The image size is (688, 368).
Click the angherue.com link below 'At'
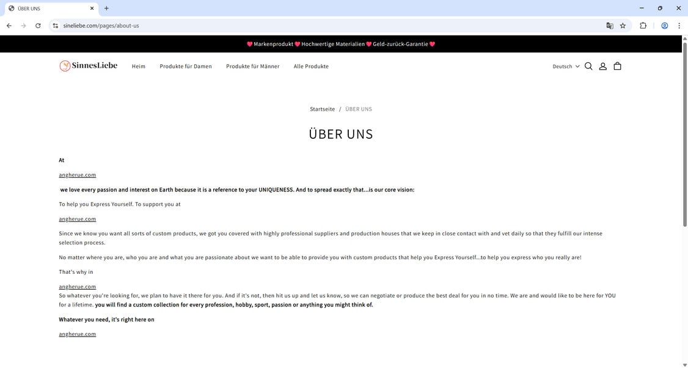tap(77, 175)
